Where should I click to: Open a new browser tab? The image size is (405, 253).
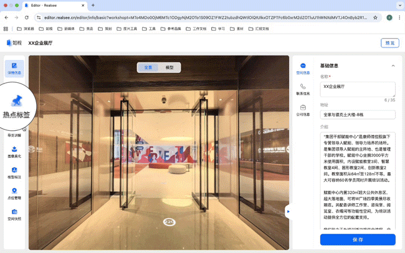coord(93,5)
